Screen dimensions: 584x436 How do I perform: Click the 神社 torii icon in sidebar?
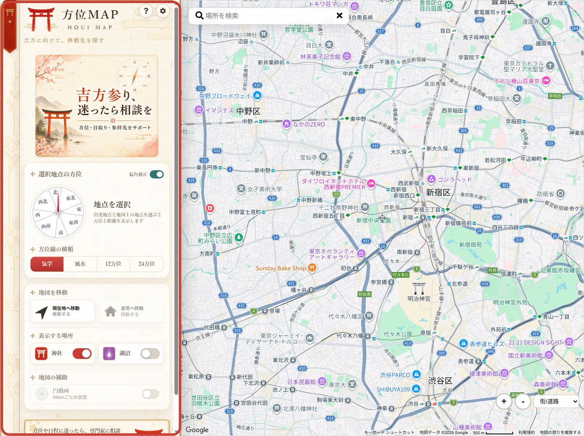41,354
